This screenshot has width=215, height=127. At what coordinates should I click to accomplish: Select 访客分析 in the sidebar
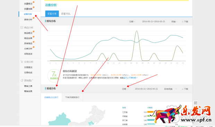point(28,14)
